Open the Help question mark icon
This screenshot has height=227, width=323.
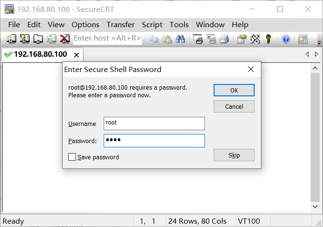(x=286, y=39)
